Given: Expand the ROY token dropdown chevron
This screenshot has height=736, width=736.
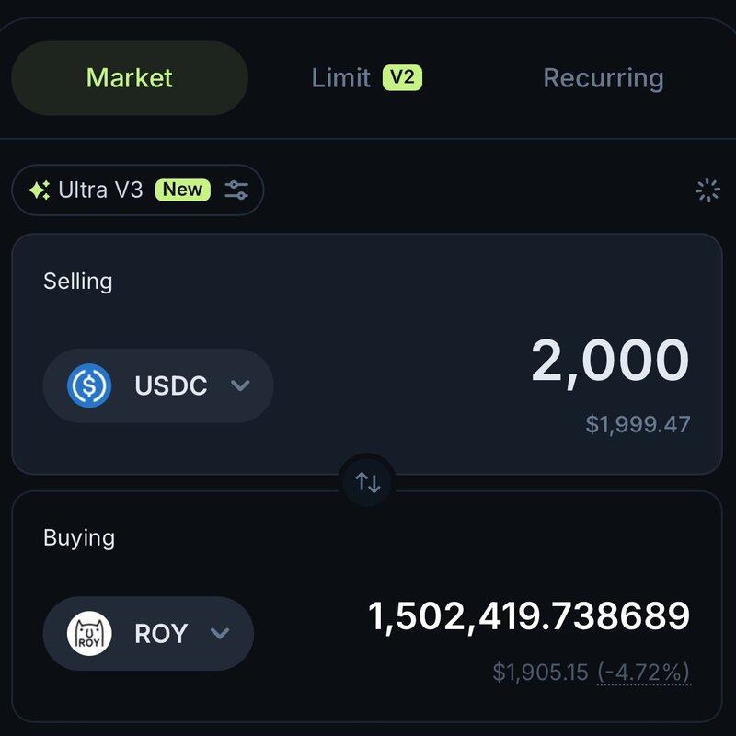Looking at the screenshot, I should [219, 634].
